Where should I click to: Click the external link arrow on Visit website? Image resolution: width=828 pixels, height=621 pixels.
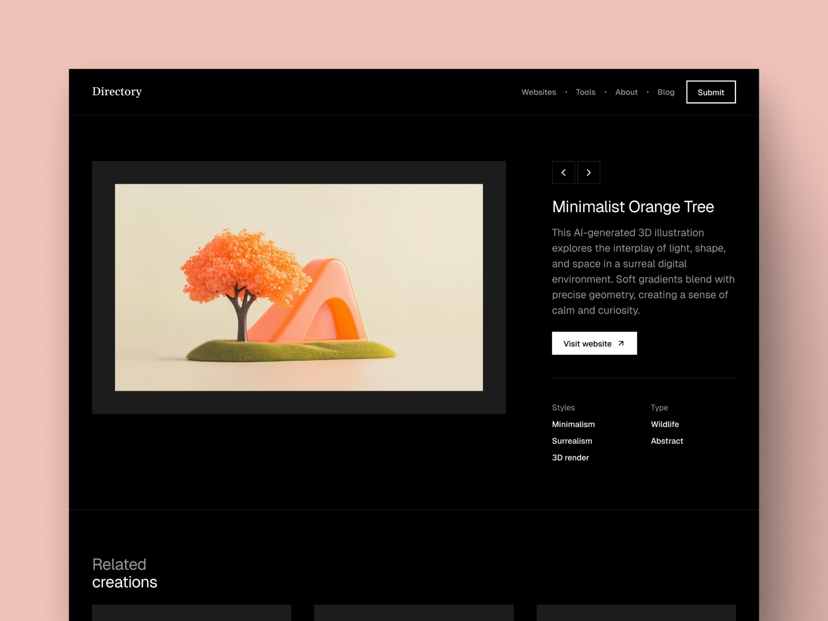pos(621,343)
